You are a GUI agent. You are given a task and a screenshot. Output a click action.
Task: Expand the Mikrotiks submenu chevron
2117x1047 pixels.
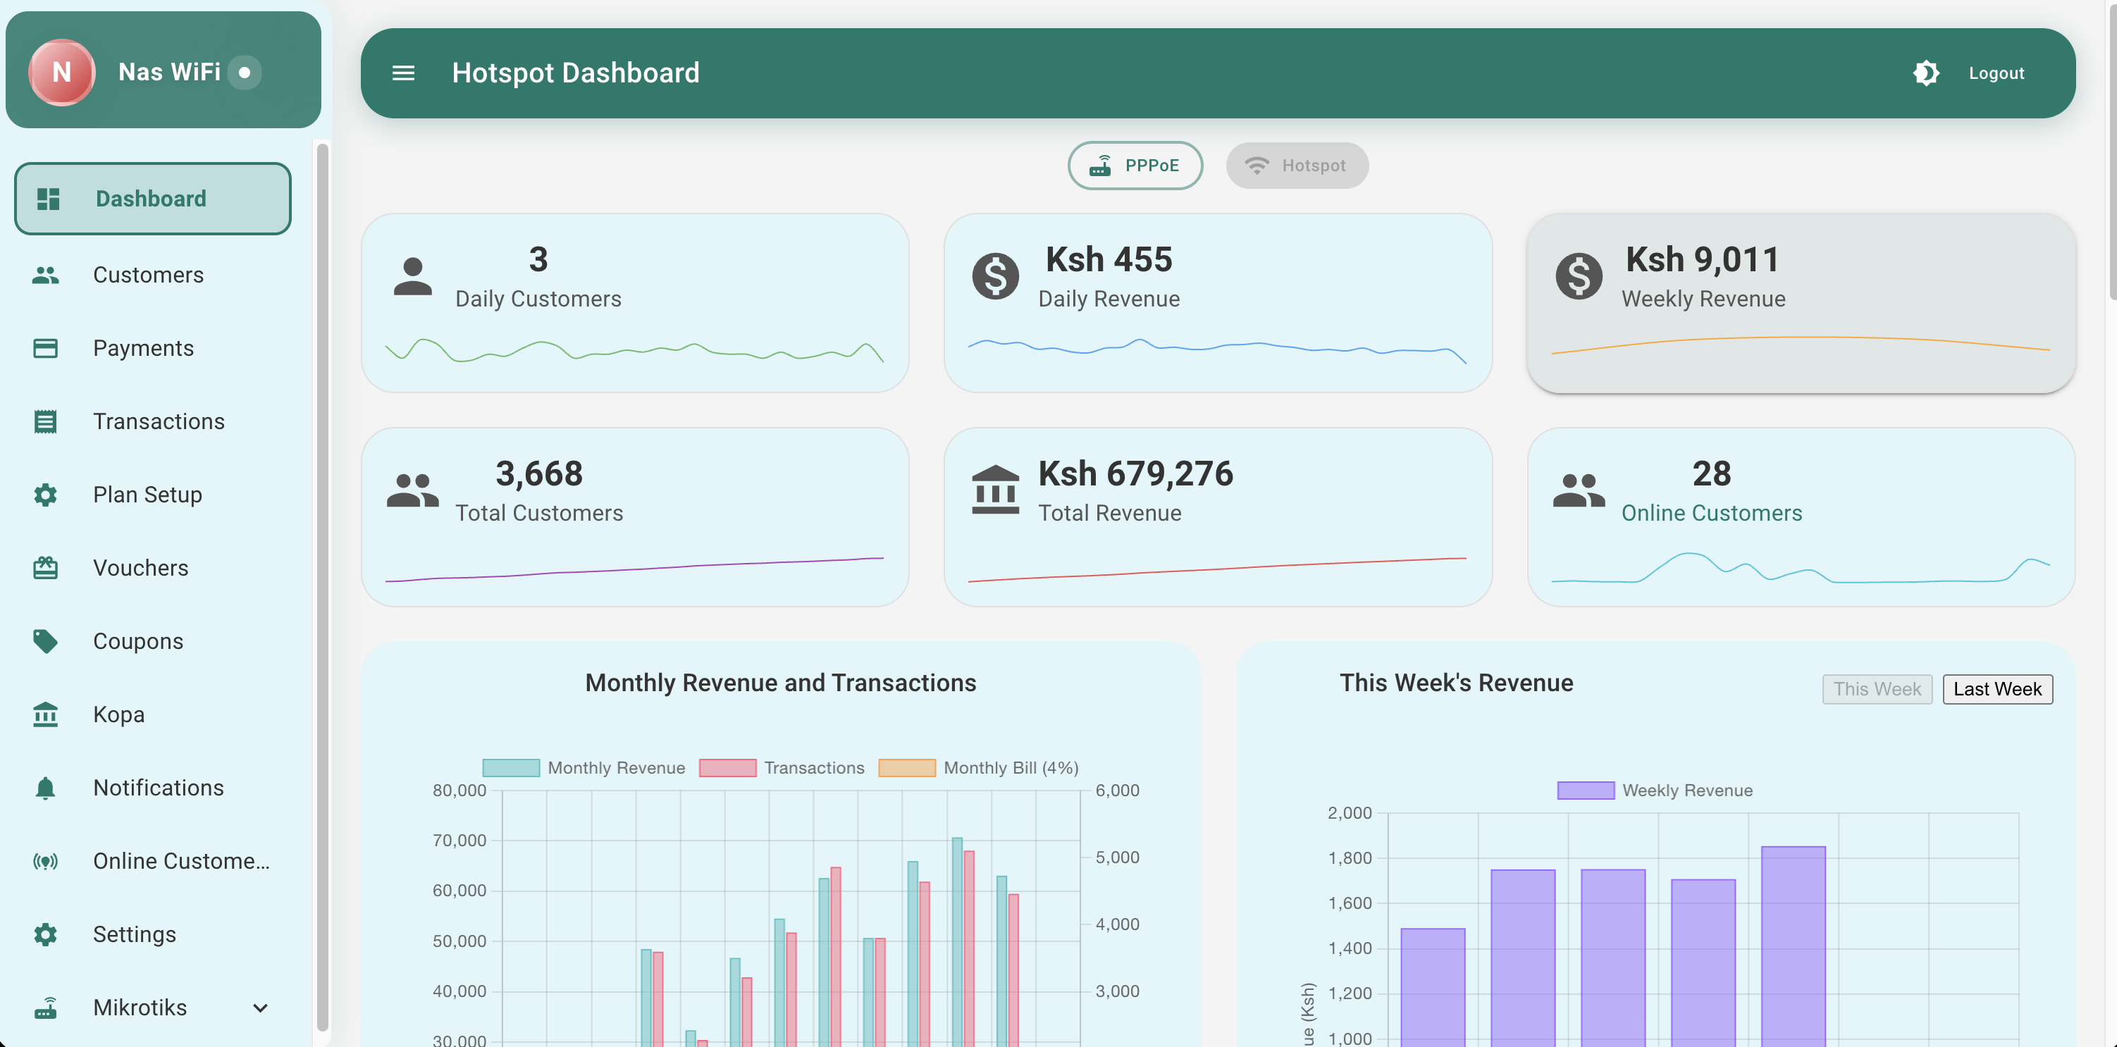pyautogui.click(x=261, y=1008)
